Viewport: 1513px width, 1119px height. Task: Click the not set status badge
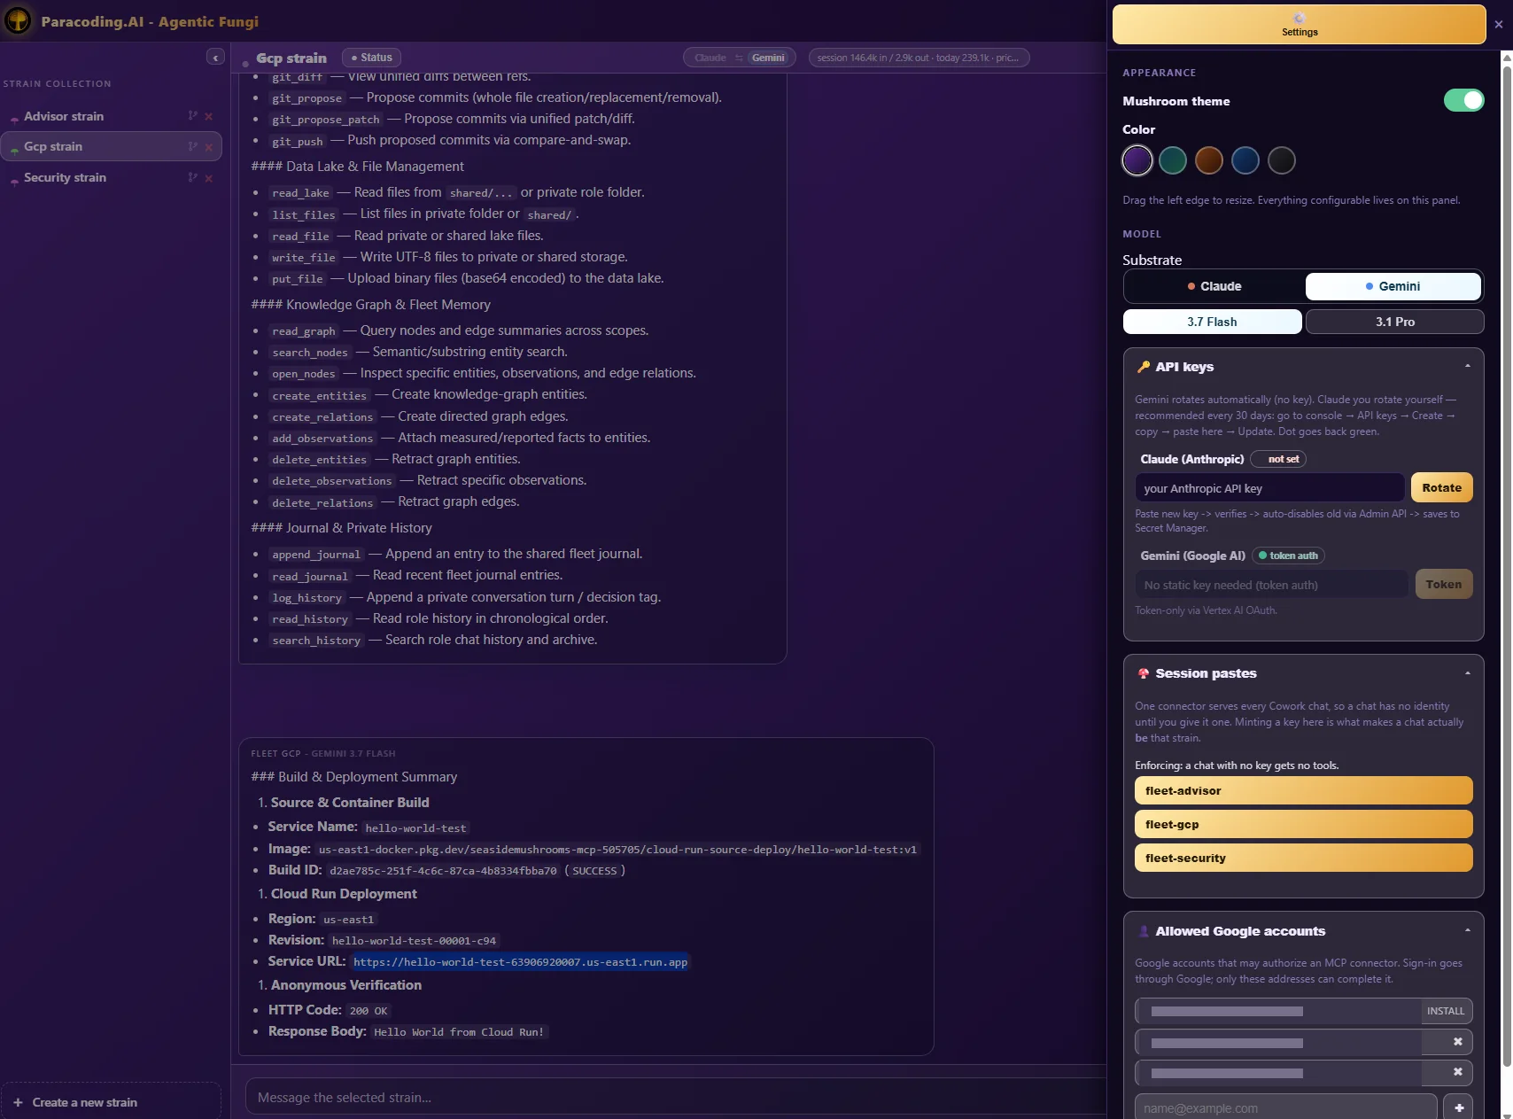pos(1277,459)
